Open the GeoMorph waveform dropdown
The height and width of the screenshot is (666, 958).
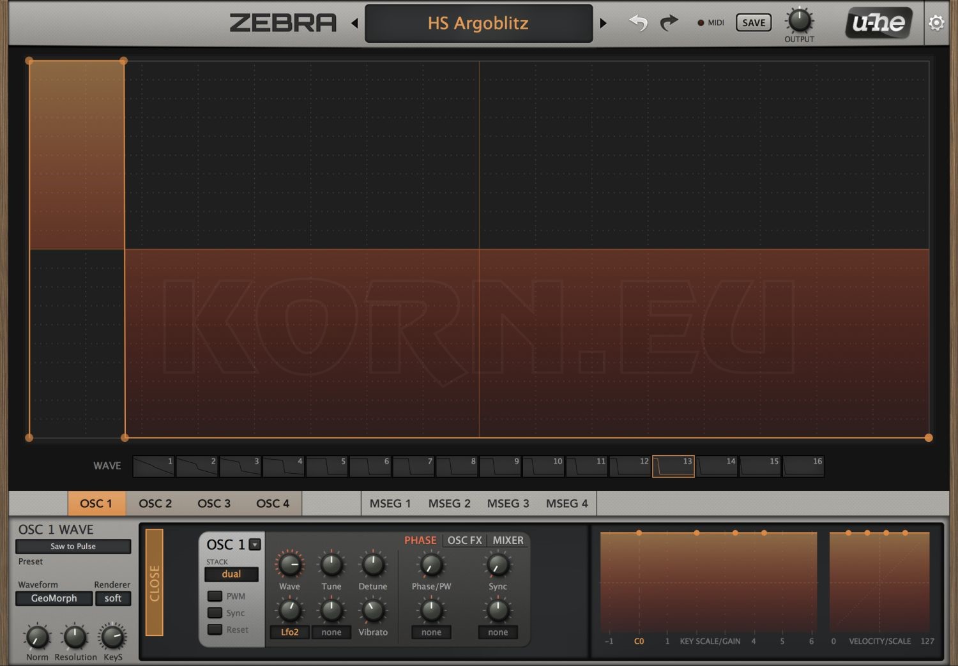54,598
